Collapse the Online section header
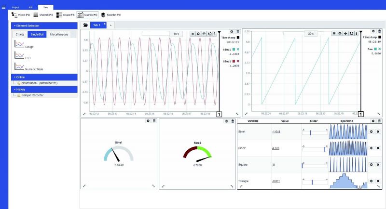 tap(44, 77)
